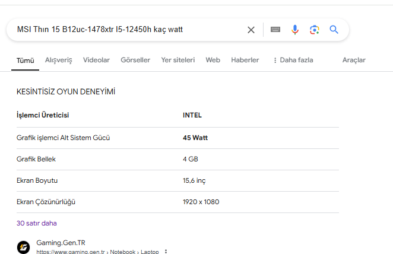Select the 45 Watt value

pyautogui.click(x=195, y=138)
